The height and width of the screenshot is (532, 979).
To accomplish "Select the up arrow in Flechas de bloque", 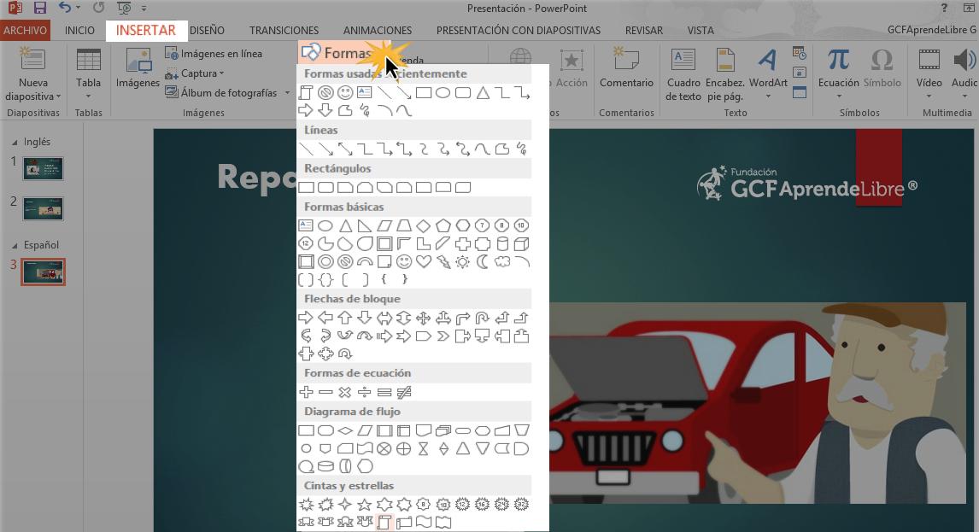I will (x=344, y=318).
